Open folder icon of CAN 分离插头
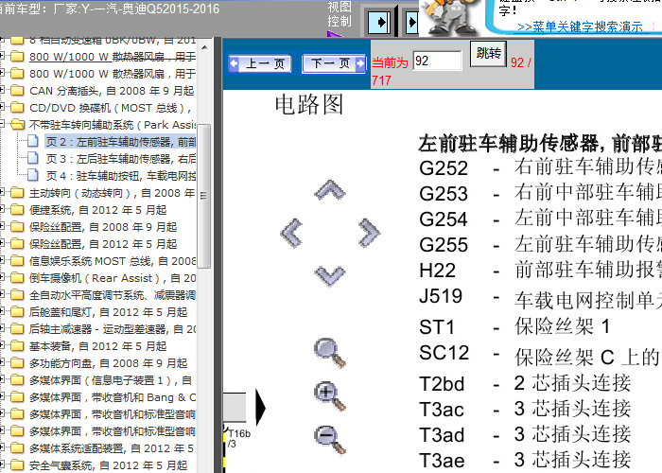The width and height of the screenshot is (662, 473). click(17, 91)
